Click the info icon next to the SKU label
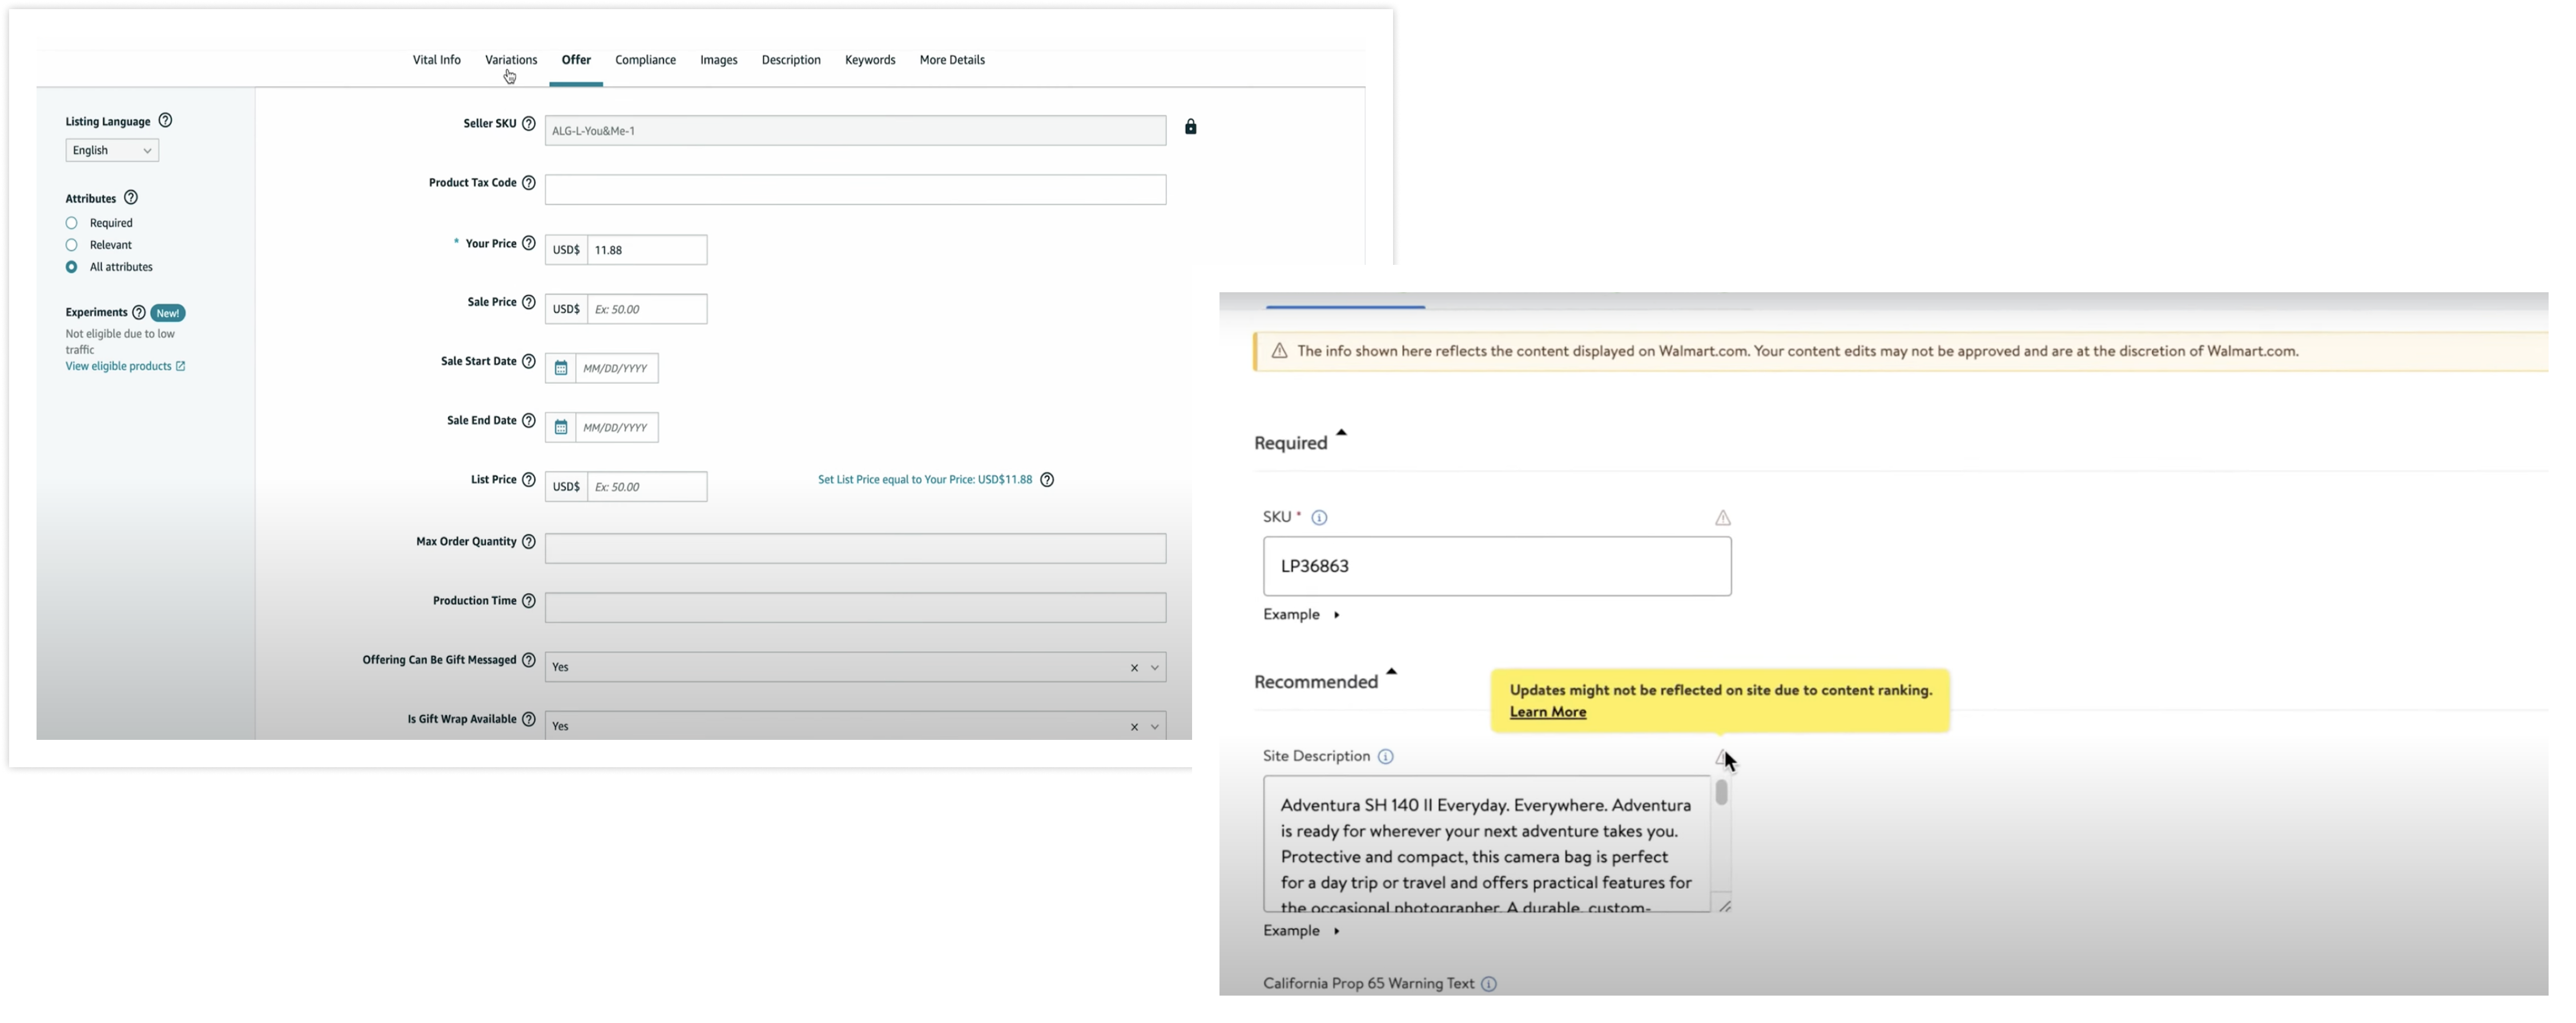The image size is (2576, 1023). [x=1319, y=518]
